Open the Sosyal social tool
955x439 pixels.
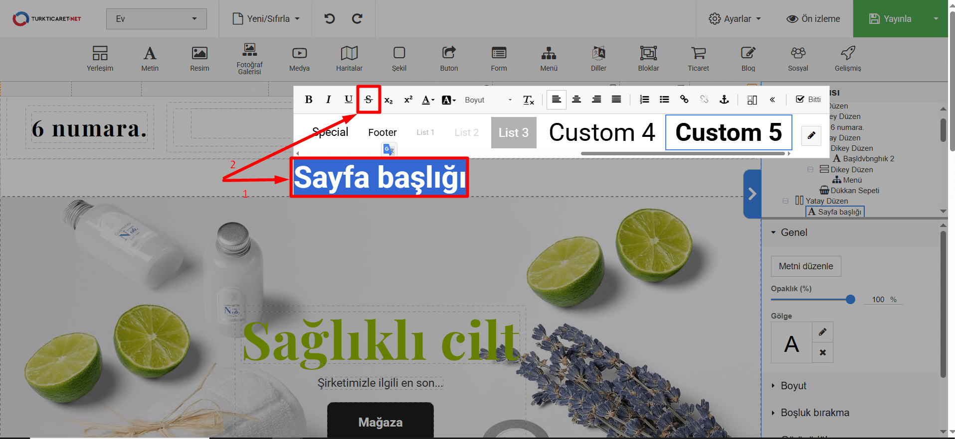click(x=798, y=59)
